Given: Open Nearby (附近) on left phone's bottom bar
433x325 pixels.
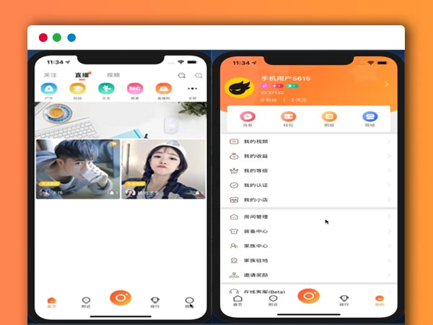Looking at the screenshot, I should click(86, 301).
